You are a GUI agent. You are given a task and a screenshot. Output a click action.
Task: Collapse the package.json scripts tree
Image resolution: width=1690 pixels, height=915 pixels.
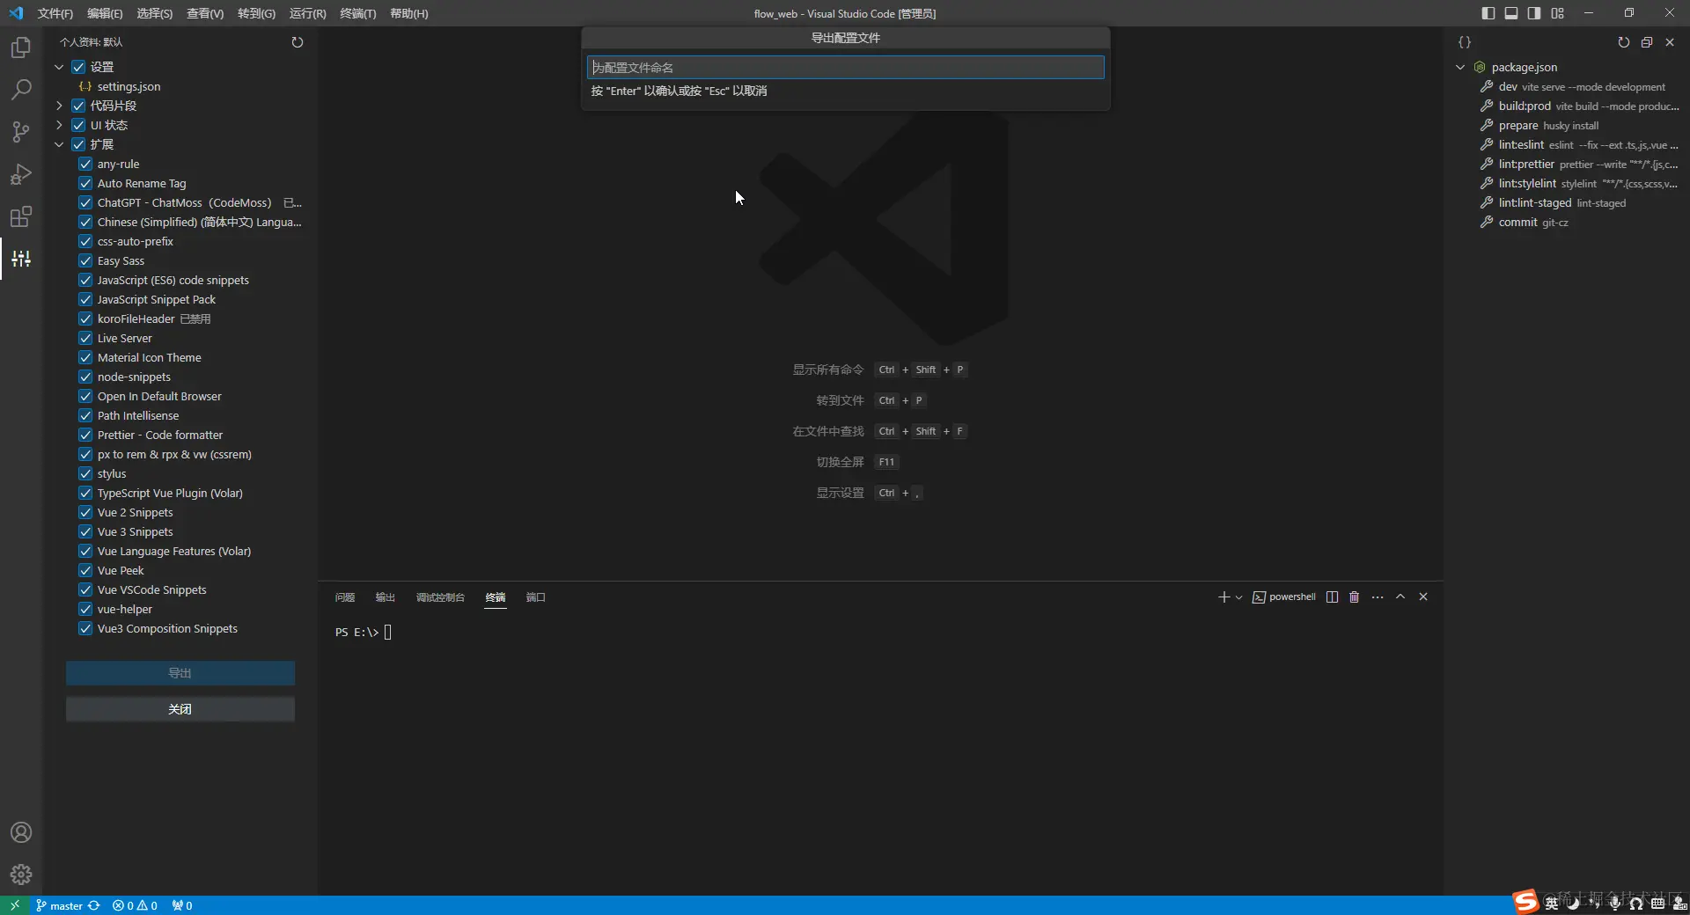pos(1460,67)
